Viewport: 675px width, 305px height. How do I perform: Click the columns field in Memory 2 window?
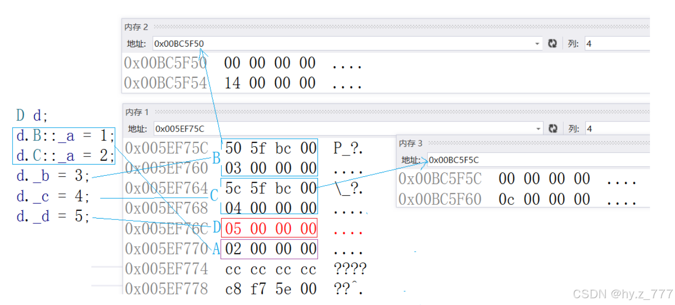[617, 44]
